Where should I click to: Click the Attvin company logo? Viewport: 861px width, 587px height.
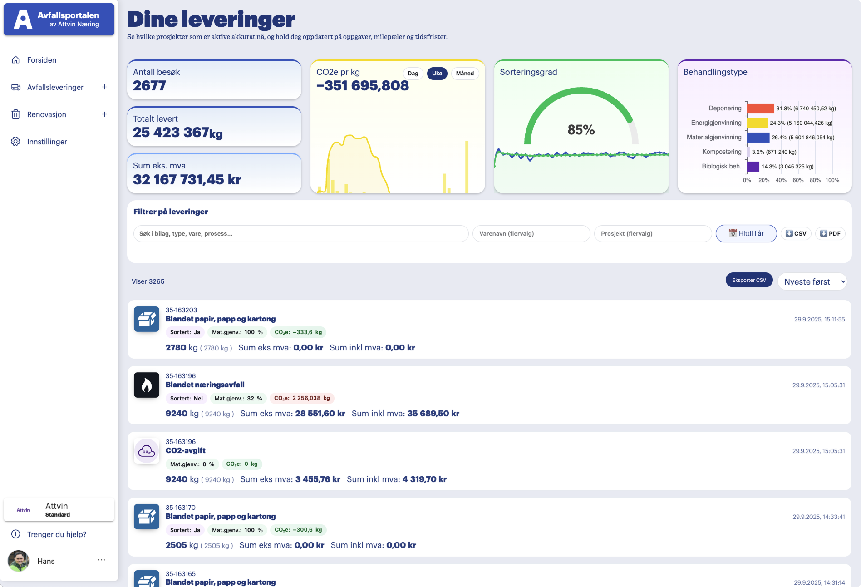(x=23, y=510)
